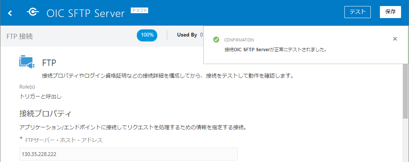
Task: Click the Role(s) label
Action: pos(27,87)
